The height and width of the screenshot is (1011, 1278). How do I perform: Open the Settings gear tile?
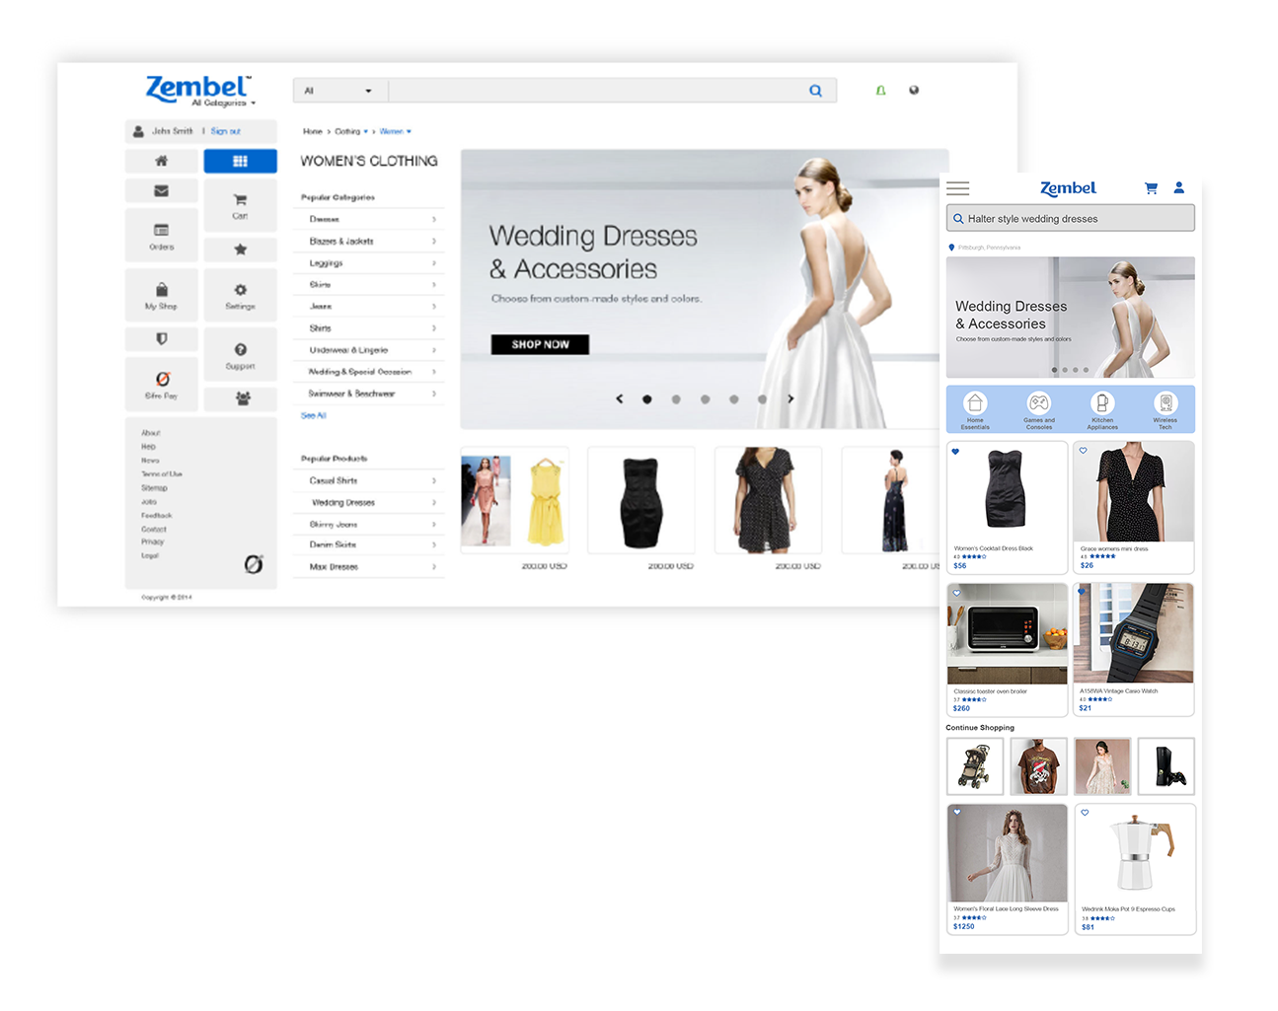(x=240, y=295)
